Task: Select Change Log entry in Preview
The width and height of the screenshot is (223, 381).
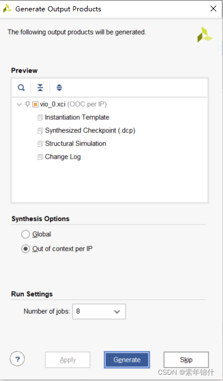Action: click(x=63, y=157)
